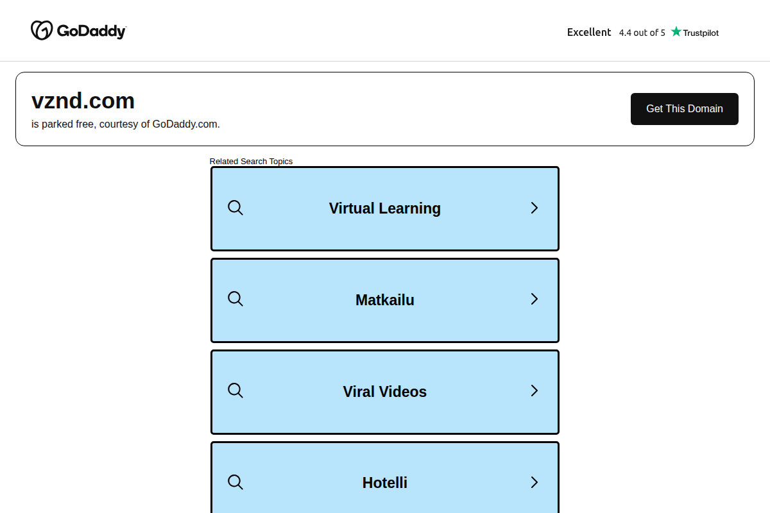Open the Virtual Learning search topic

(385, 208)
